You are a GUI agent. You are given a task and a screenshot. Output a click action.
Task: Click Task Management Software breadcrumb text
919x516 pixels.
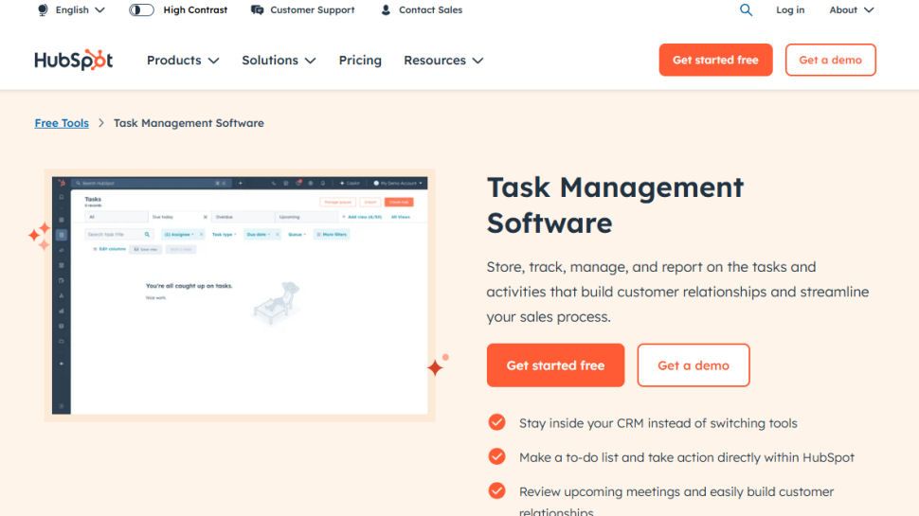pyautogui.click(x=189, y=123)
